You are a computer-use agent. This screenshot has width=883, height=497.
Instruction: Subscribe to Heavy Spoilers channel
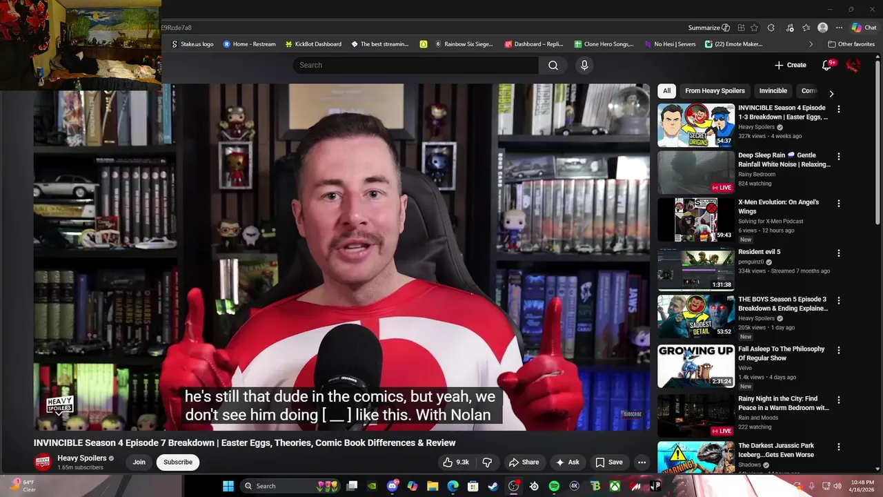178,462
